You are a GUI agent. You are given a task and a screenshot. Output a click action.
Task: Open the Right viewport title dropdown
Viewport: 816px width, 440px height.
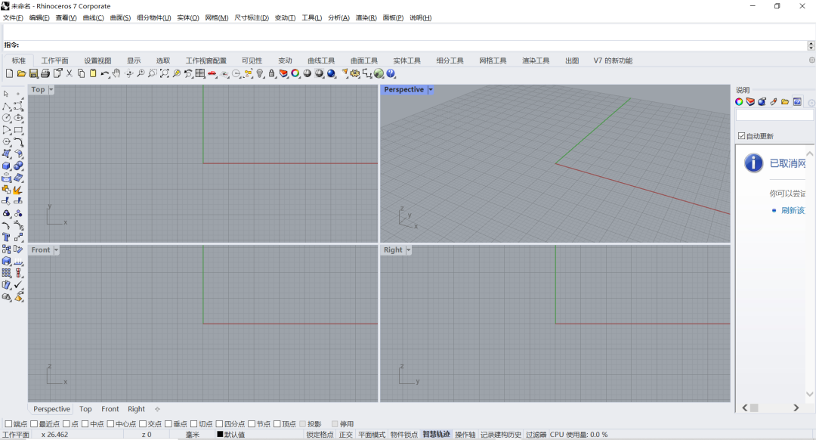[409, 249]
